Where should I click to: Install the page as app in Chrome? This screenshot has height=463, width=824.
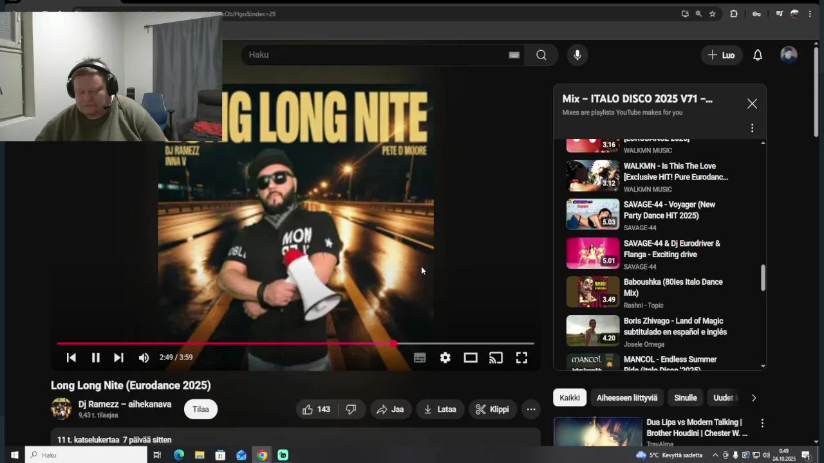685,14
